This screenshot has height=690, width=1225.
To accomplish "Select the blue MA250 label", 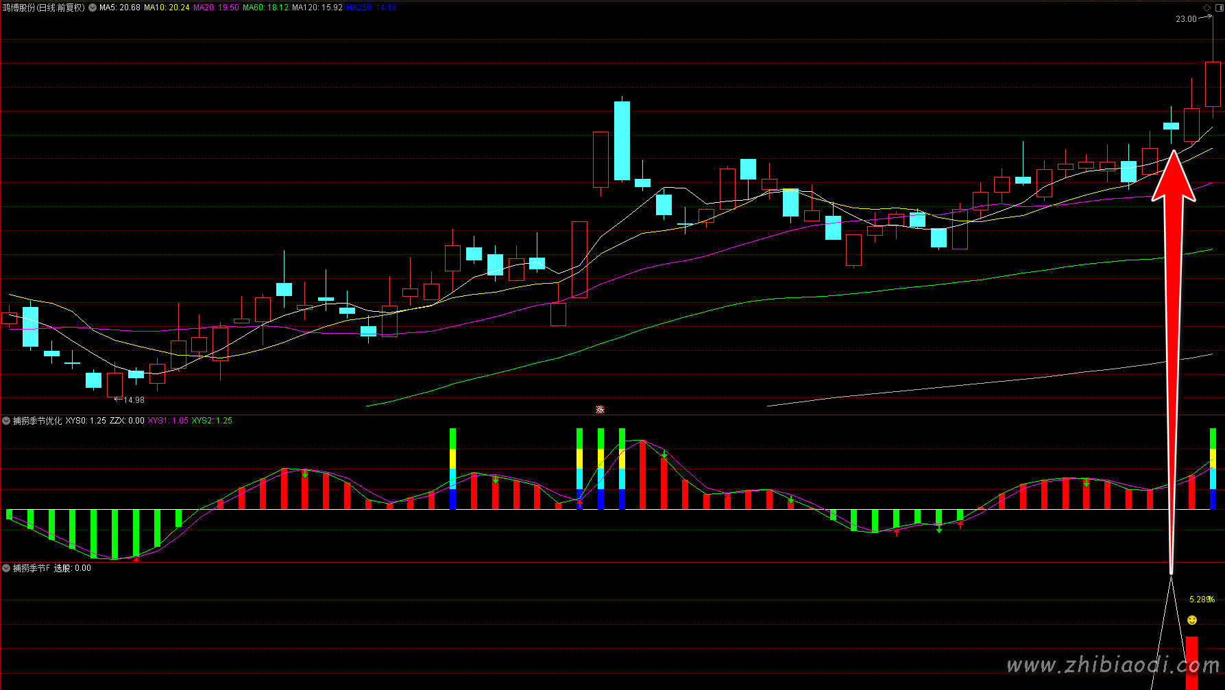I will [x=372, y=8].
